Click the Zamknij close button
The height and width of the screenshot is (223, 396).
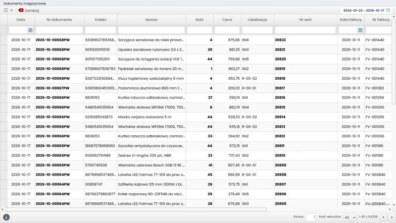(29, 10)
